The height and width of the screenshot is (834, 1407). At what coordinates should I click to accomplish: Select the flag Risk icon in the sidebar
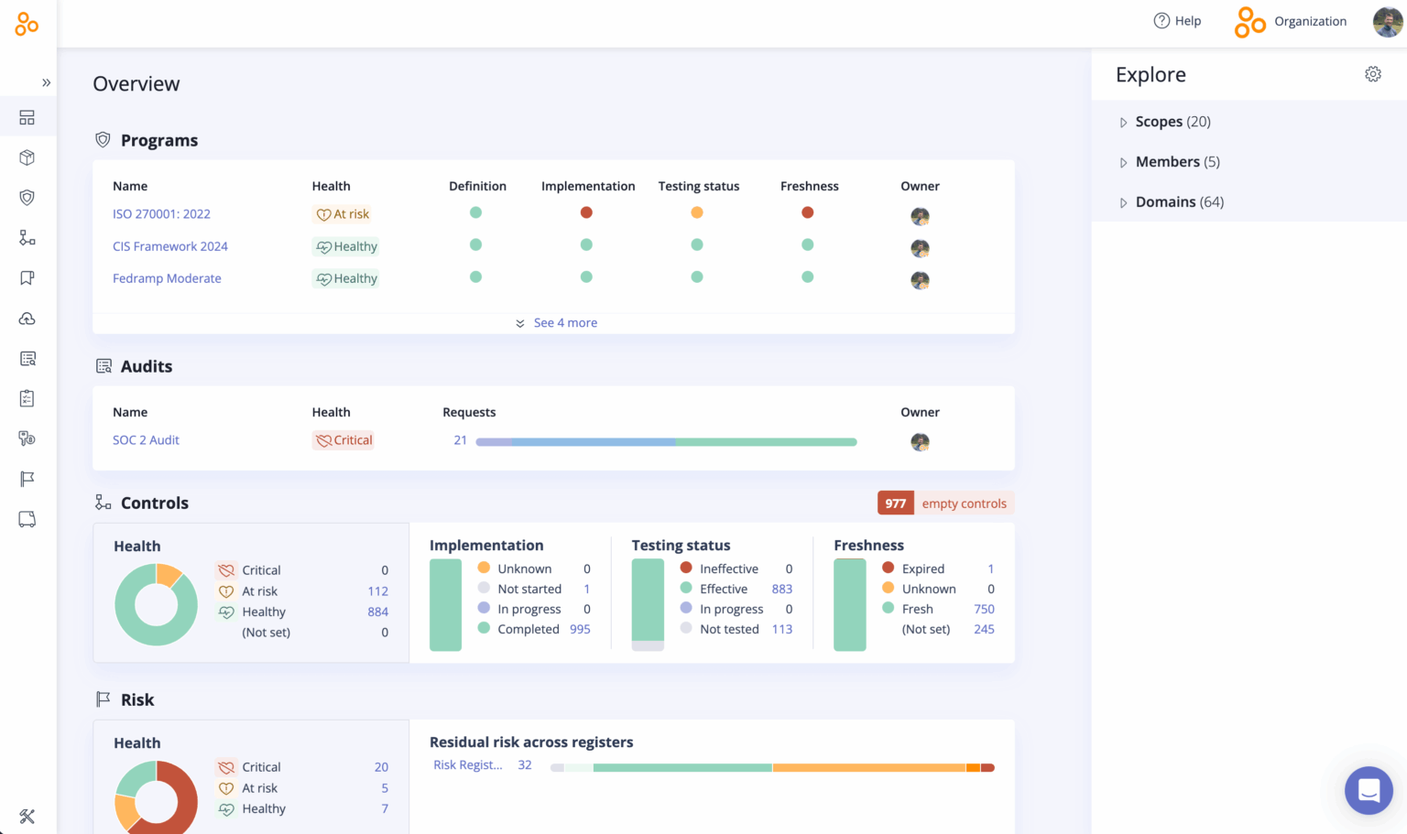27,479
